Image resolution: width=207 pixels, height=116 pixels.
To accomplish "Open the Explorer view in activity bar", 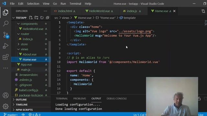I will tap(5, 12).
